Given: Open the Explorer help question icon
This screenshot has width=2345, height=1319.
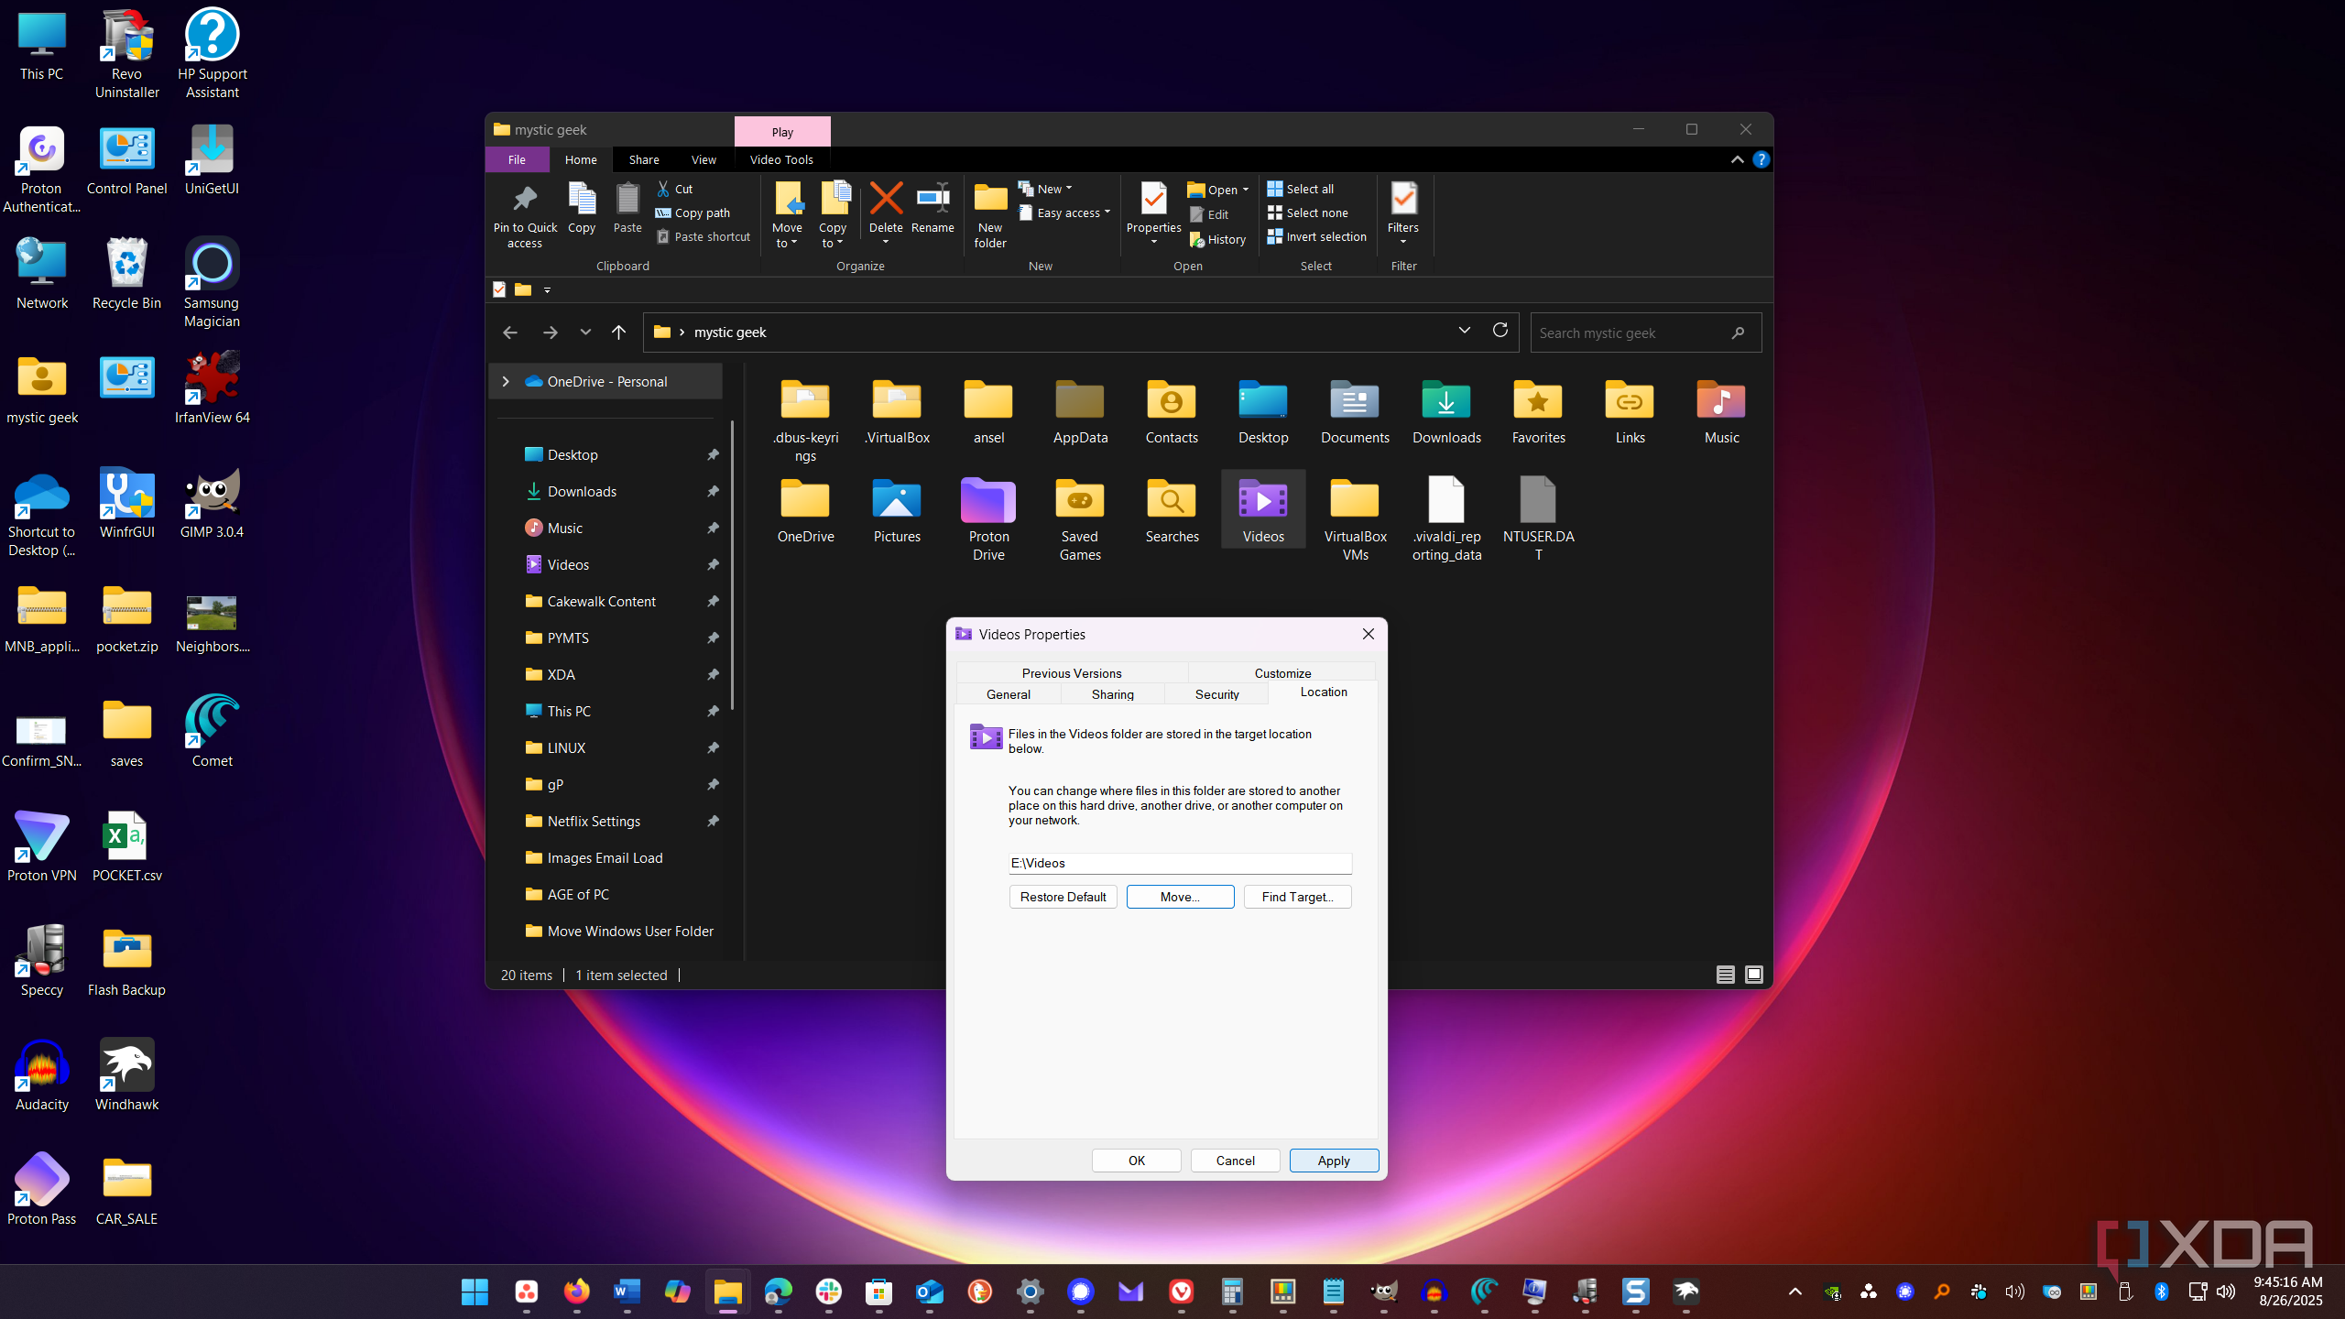Looking at the screenshot, I should (1760, 159).
